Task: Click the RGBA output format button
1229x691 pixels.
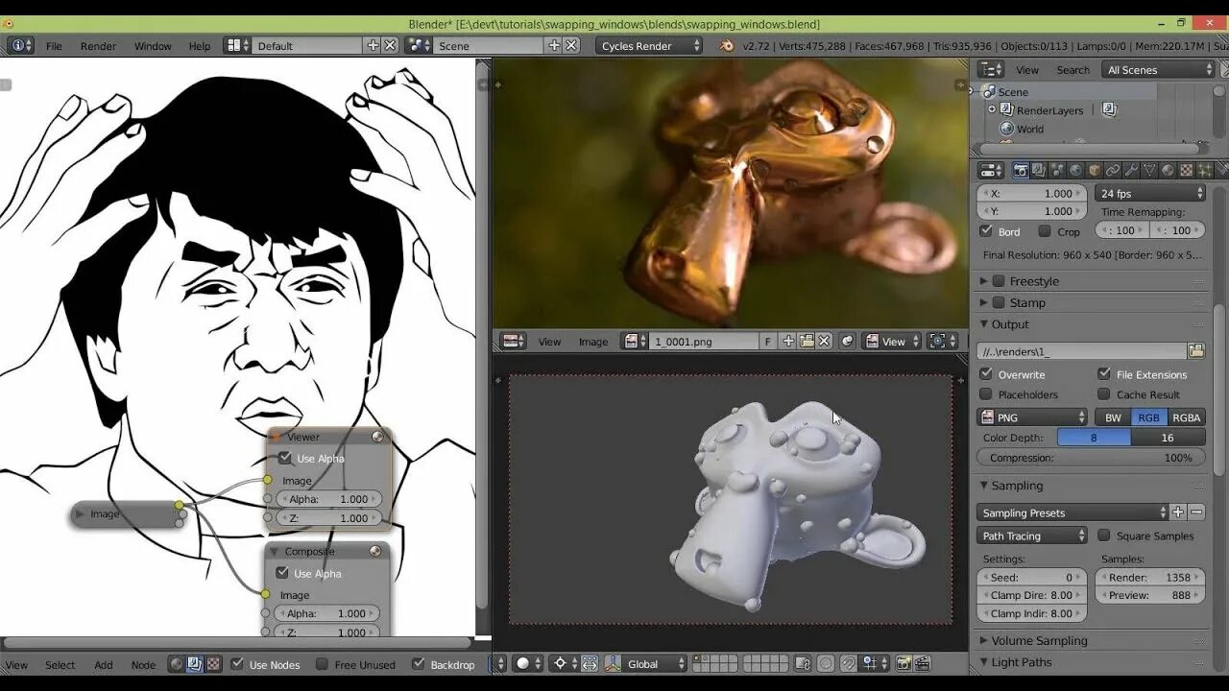Action: pyautogui.click(x=1187, y=417)
